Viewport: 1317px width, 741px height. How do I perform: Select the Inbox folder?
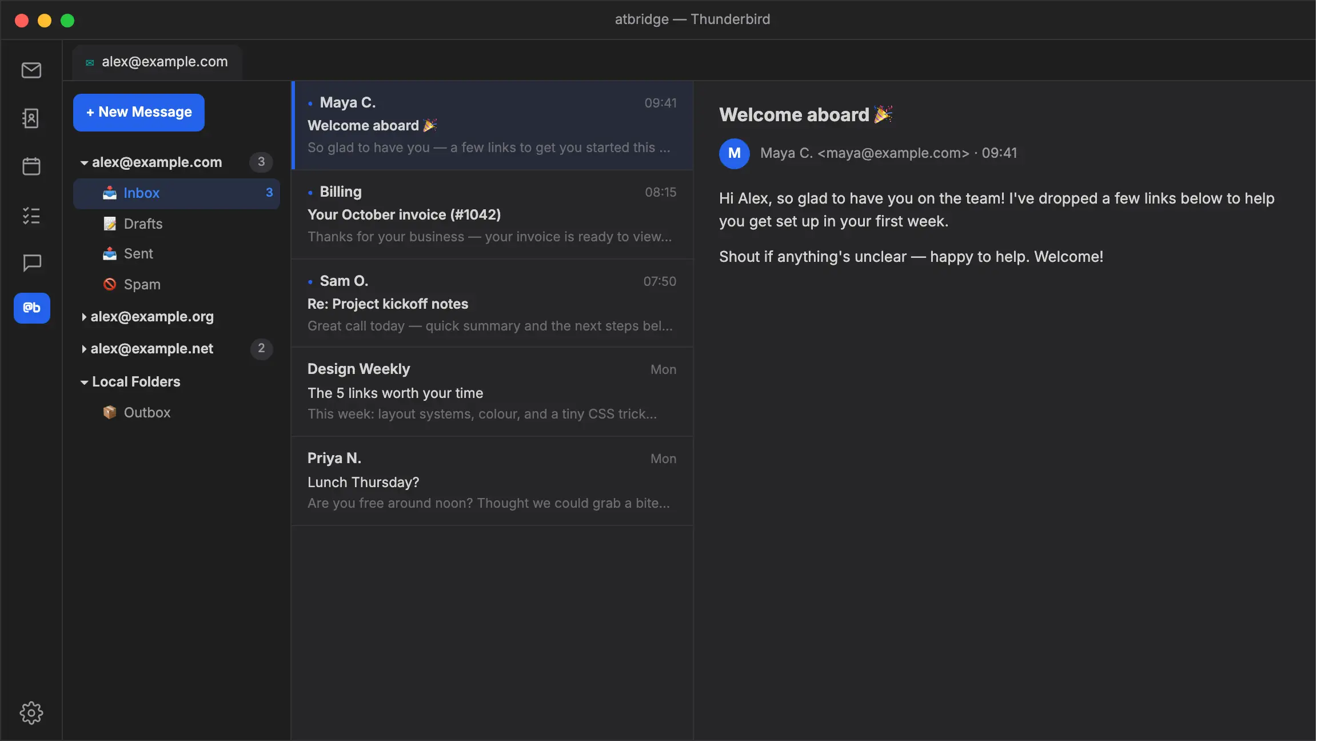[177, 193]
